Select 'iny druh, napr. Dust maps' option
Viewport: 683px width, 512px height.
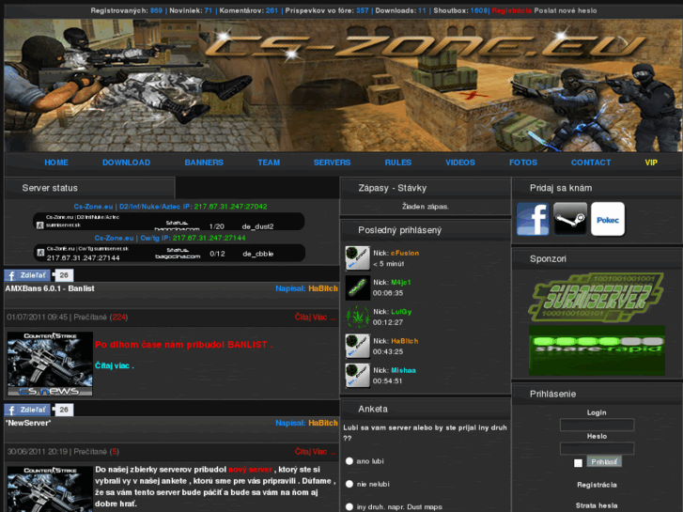(349, 506)
